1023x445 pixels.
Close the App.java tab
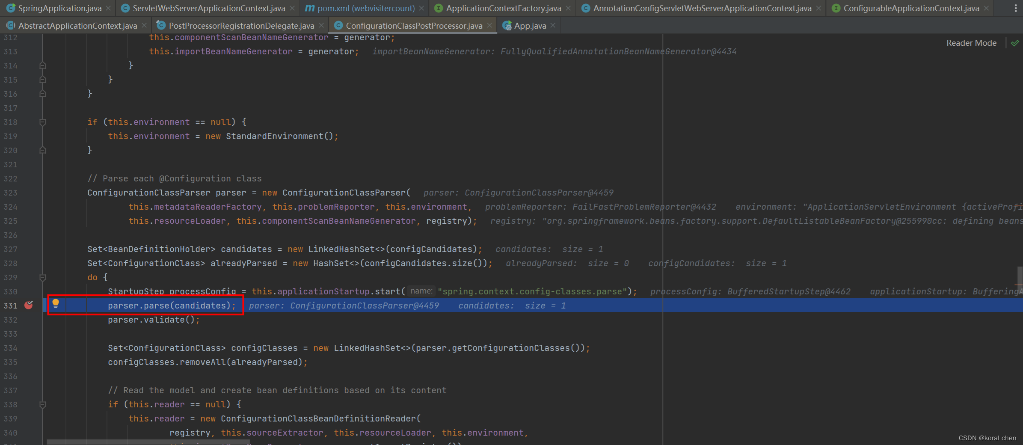point(553,26)
